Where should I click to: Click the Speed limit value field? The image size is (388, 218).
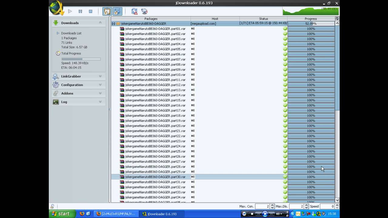[327, 206]
